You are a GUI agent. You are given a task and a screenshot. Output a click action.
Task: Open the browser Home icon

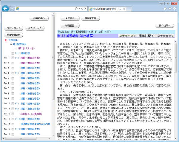165,9
